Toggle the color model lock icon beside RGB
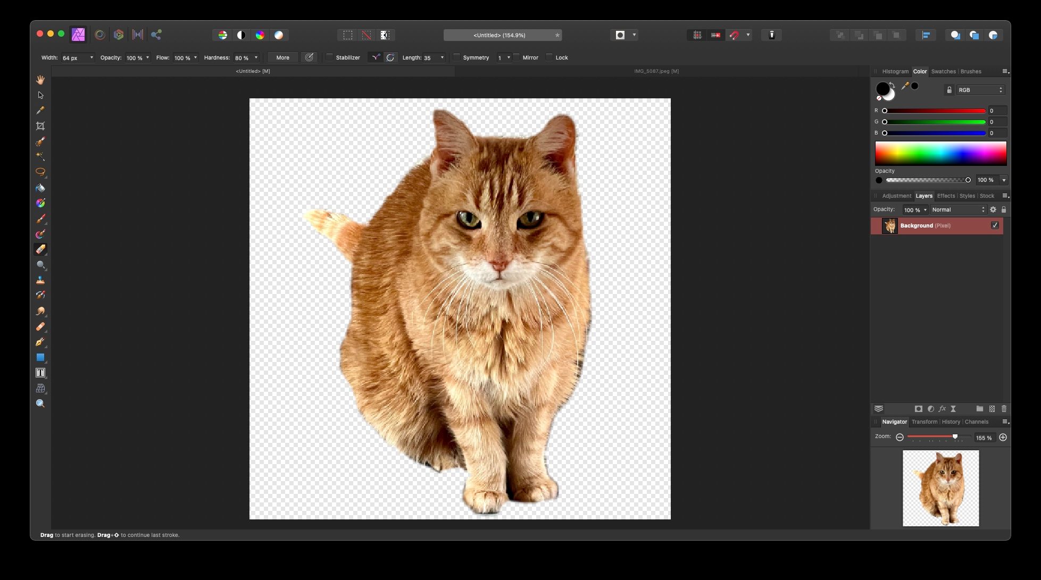1041x580 pixels. [949, 90]
